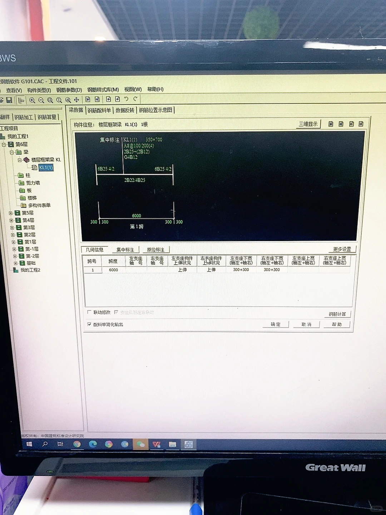Open the 视图(W) menu
This screenshot has height=515, width=386.
coord(133,89)
